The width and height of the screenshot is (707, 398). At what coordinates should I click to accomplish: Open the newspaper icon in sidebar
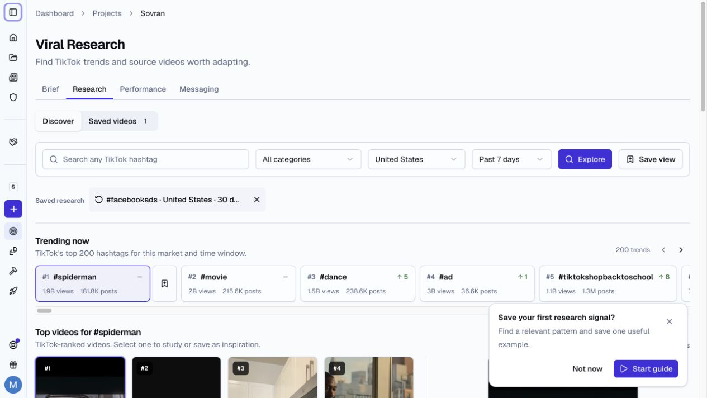click(13, 78)
